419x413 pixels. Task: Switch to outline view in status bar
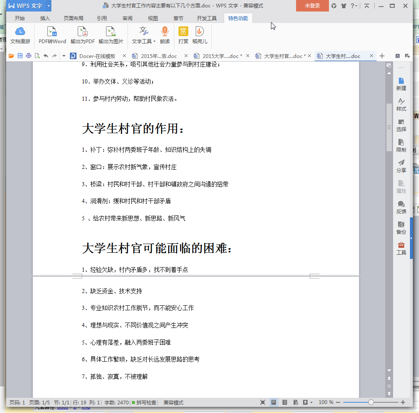click(x=285, y=402)
